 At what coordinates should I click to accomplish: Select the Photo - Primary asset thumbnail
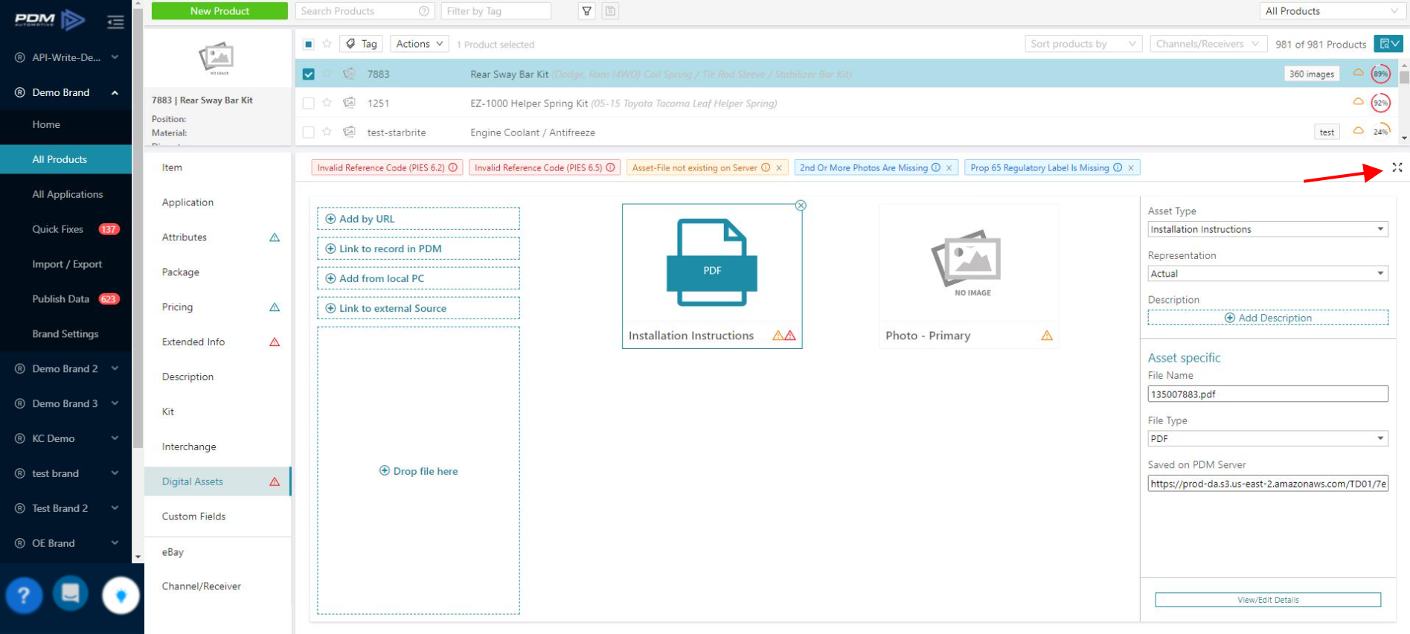(969, 276)
